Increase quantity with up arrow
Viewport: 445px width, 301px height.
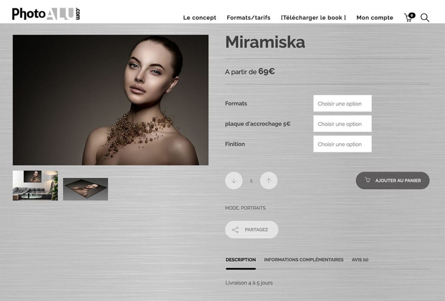pyautogui.click(x=269, y=181)
